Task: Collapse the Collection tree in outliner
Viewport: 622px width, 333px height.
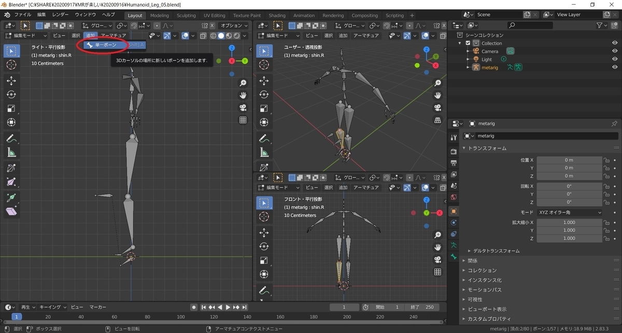Action: pyautogui.click(x=461, y=43)
